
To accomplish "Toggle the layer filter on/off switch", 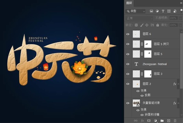I will (x=181, y=11).
